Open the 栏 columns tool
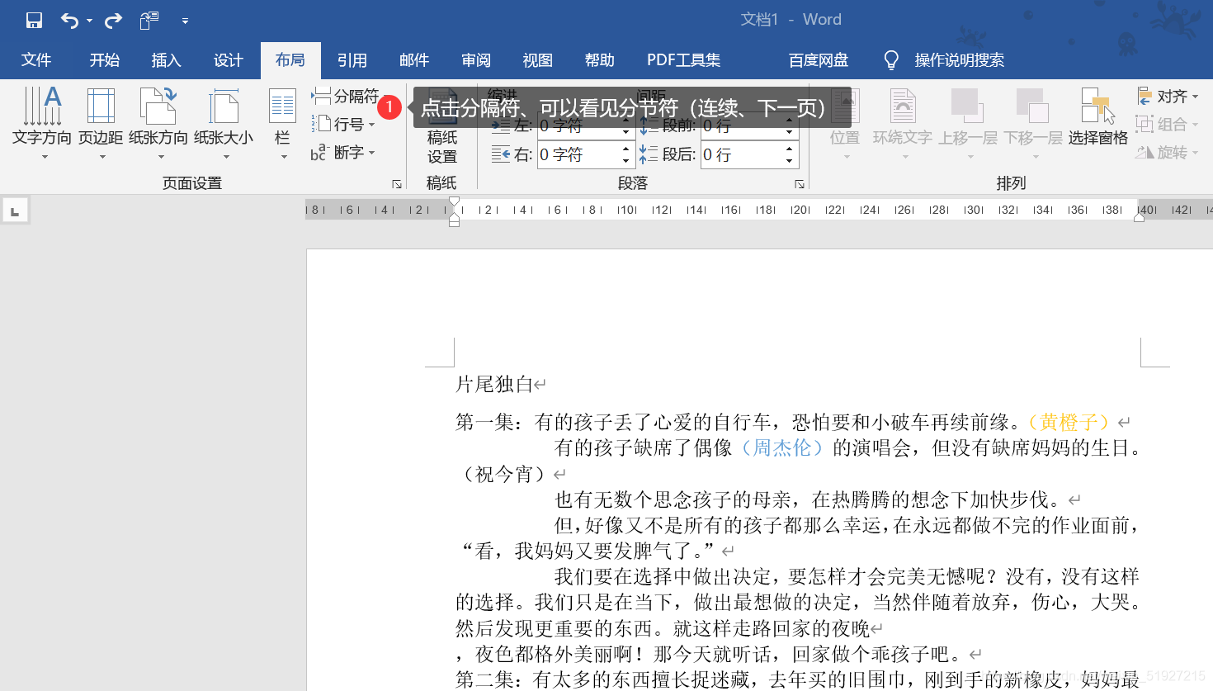 (282, 123)
